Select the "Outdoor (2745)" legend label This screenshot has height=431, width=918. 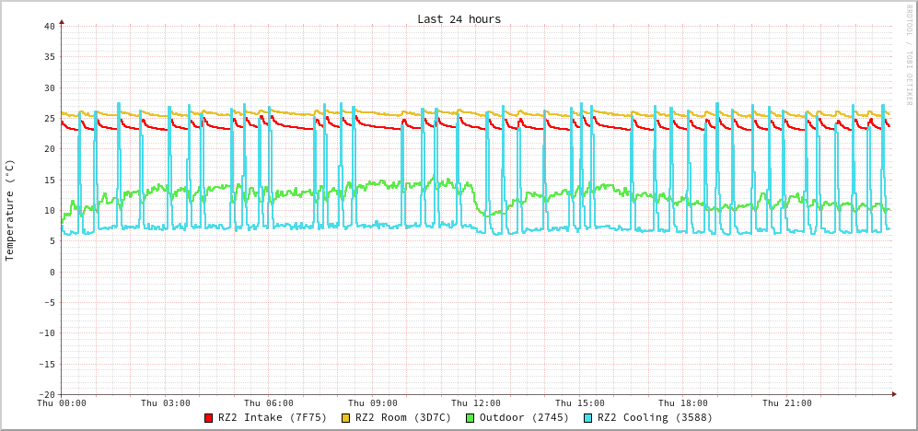point(524,417)
